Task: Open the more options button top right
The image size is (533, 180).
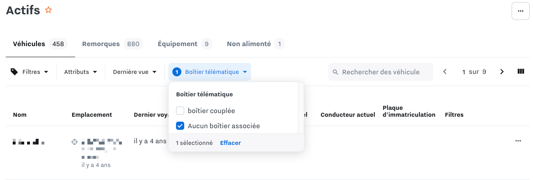Action: (521, 11)
